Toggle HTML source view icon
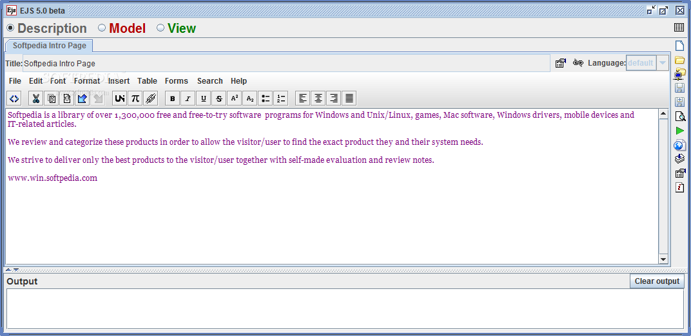This screenshot has width=691, height=336. point(14,98)
